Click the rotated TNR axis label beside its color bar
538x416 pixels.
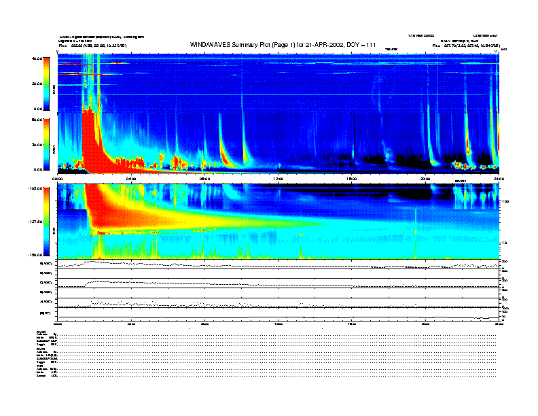point(54,232)
